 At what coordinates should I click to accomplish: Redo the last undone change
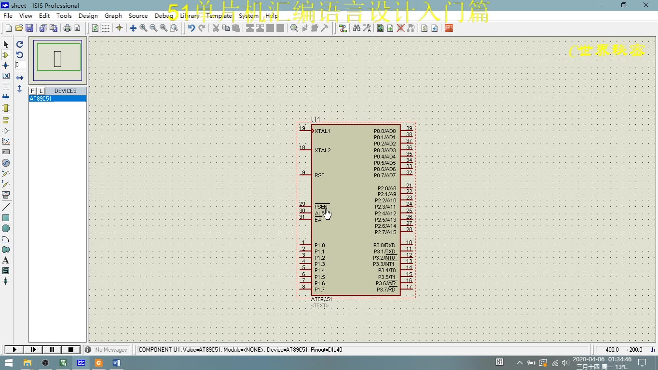pyautogui.click(x=202, y=28)
